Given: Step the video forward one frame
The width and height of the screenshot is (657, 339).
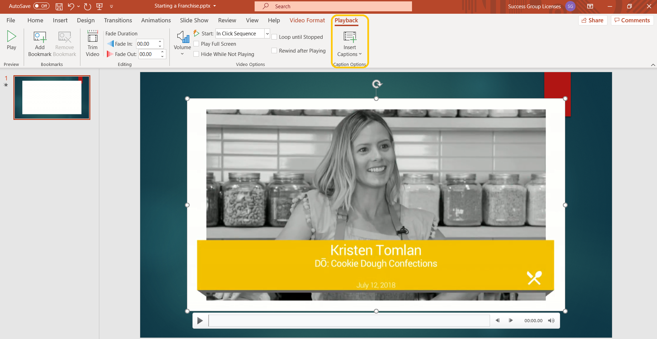Looking at the screenshot, I should [511, 320].
